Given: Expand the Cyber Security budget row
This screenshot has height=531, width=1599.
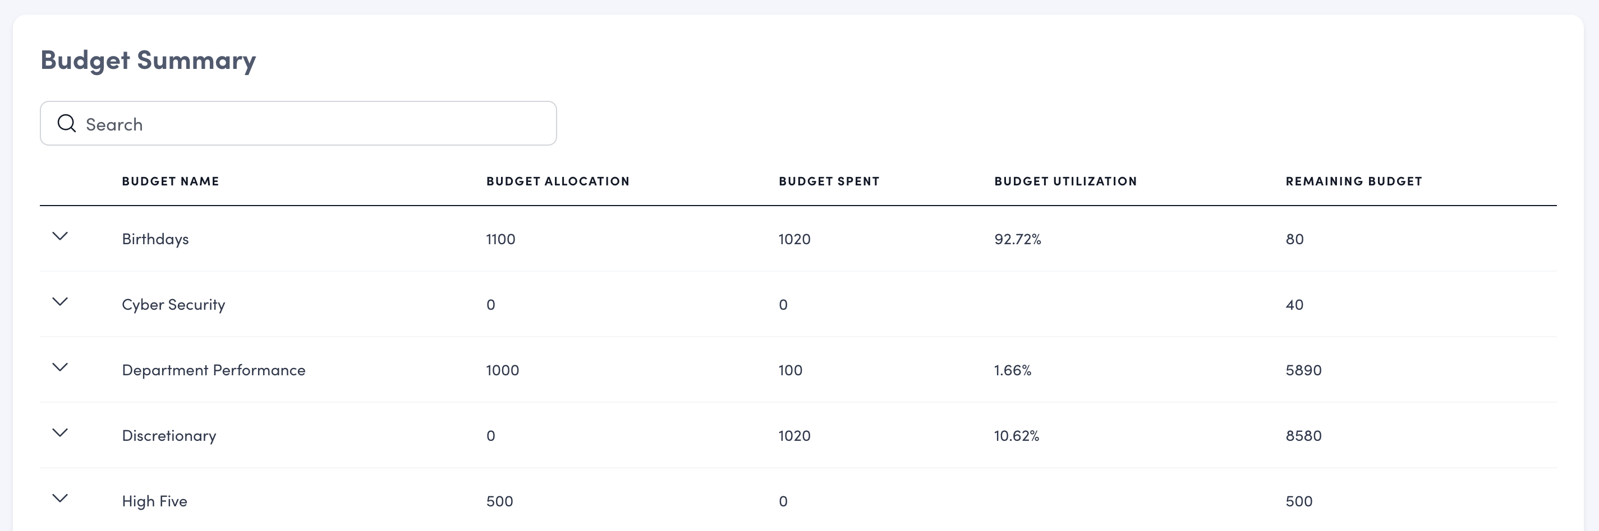Looking at the screenshot, I should pyautogui.click(x=60, y=302).
